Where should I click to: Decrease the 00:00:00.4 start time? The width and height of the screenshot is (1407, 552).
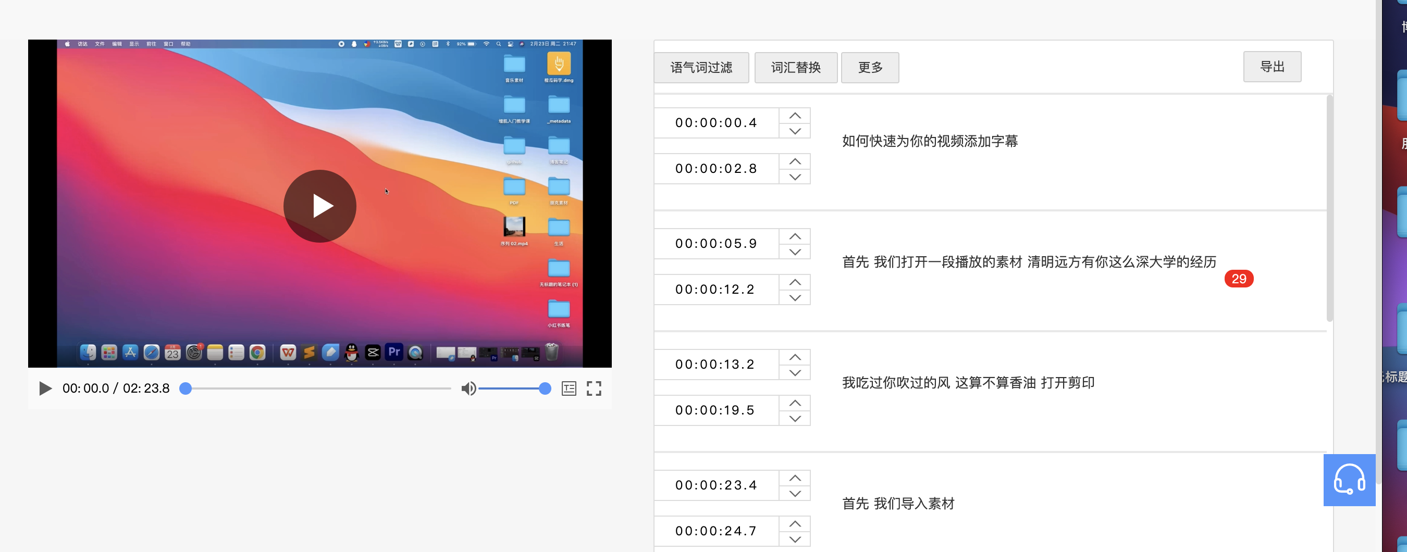click(795, 131)
